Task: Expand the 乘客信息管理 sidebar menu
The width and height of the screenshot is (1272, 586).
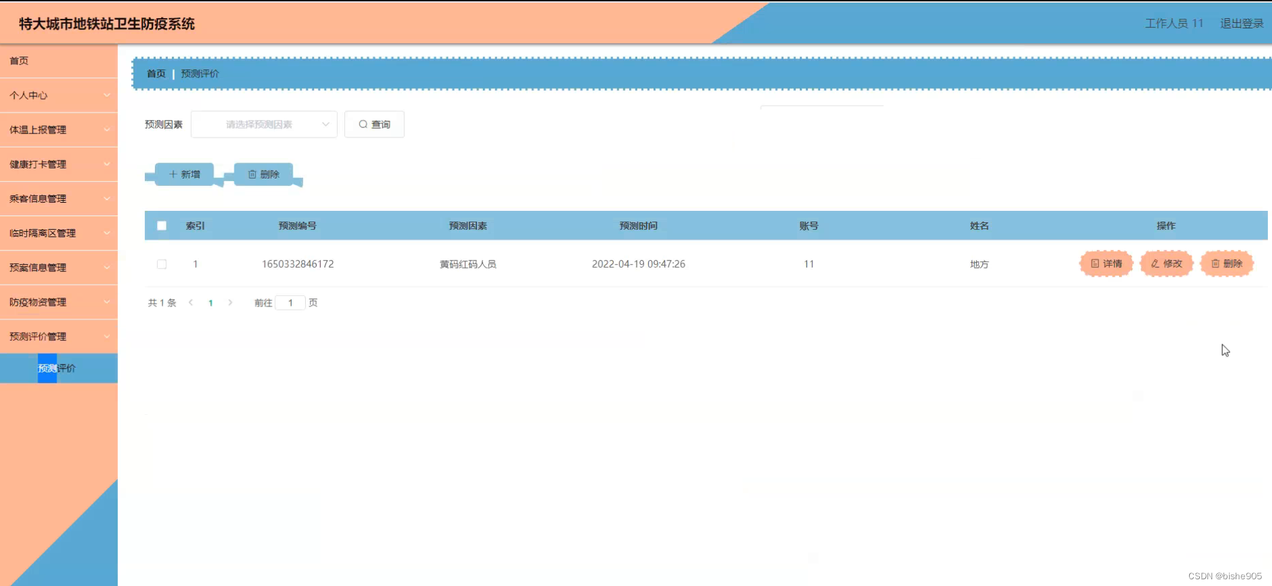Action: point(59,199)
